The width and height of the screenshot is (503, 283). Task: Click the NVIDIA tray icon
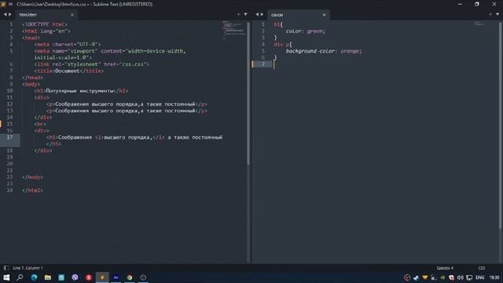coord(442,277)
